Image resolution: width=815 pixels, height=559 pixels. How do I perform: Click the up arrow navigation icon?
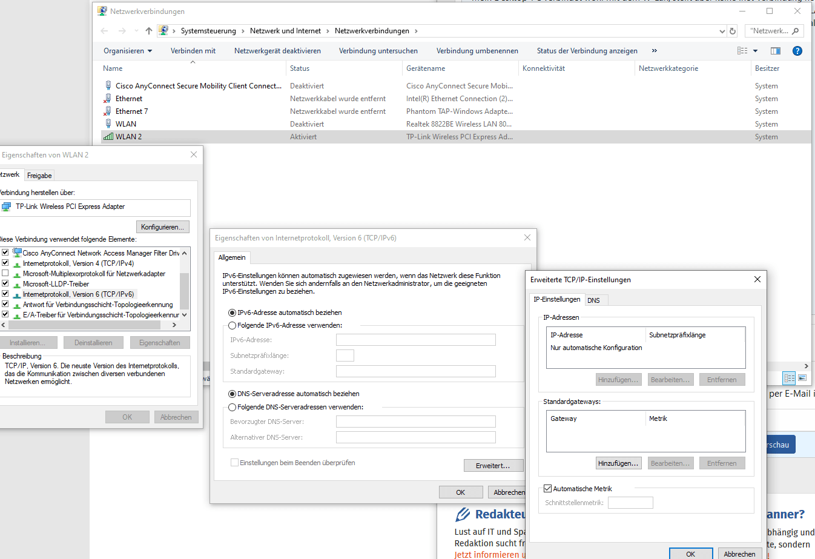point(149,31)
